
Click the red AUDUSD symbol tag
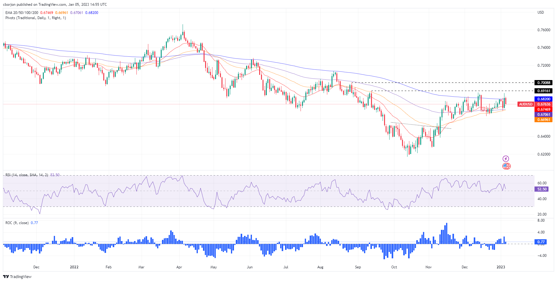(x=525, y=104)
